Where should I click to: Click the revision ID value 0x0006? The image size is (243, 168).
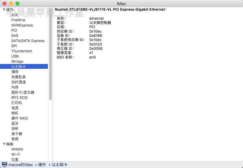pos(96,48)
